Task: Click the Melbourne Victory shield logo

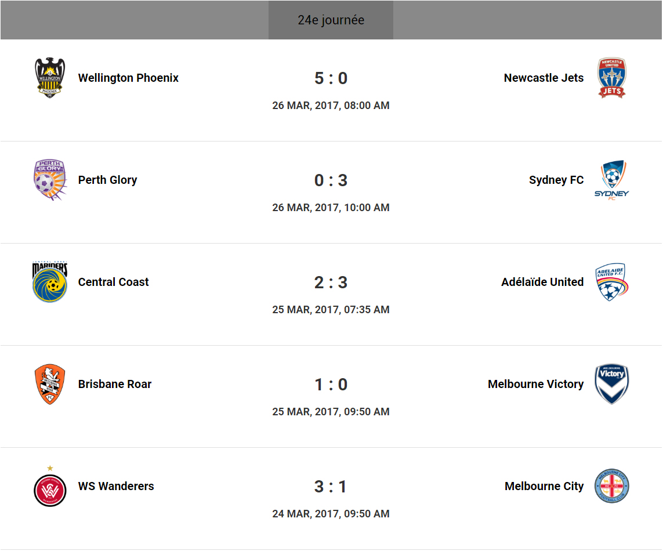Action: point(612,384)
